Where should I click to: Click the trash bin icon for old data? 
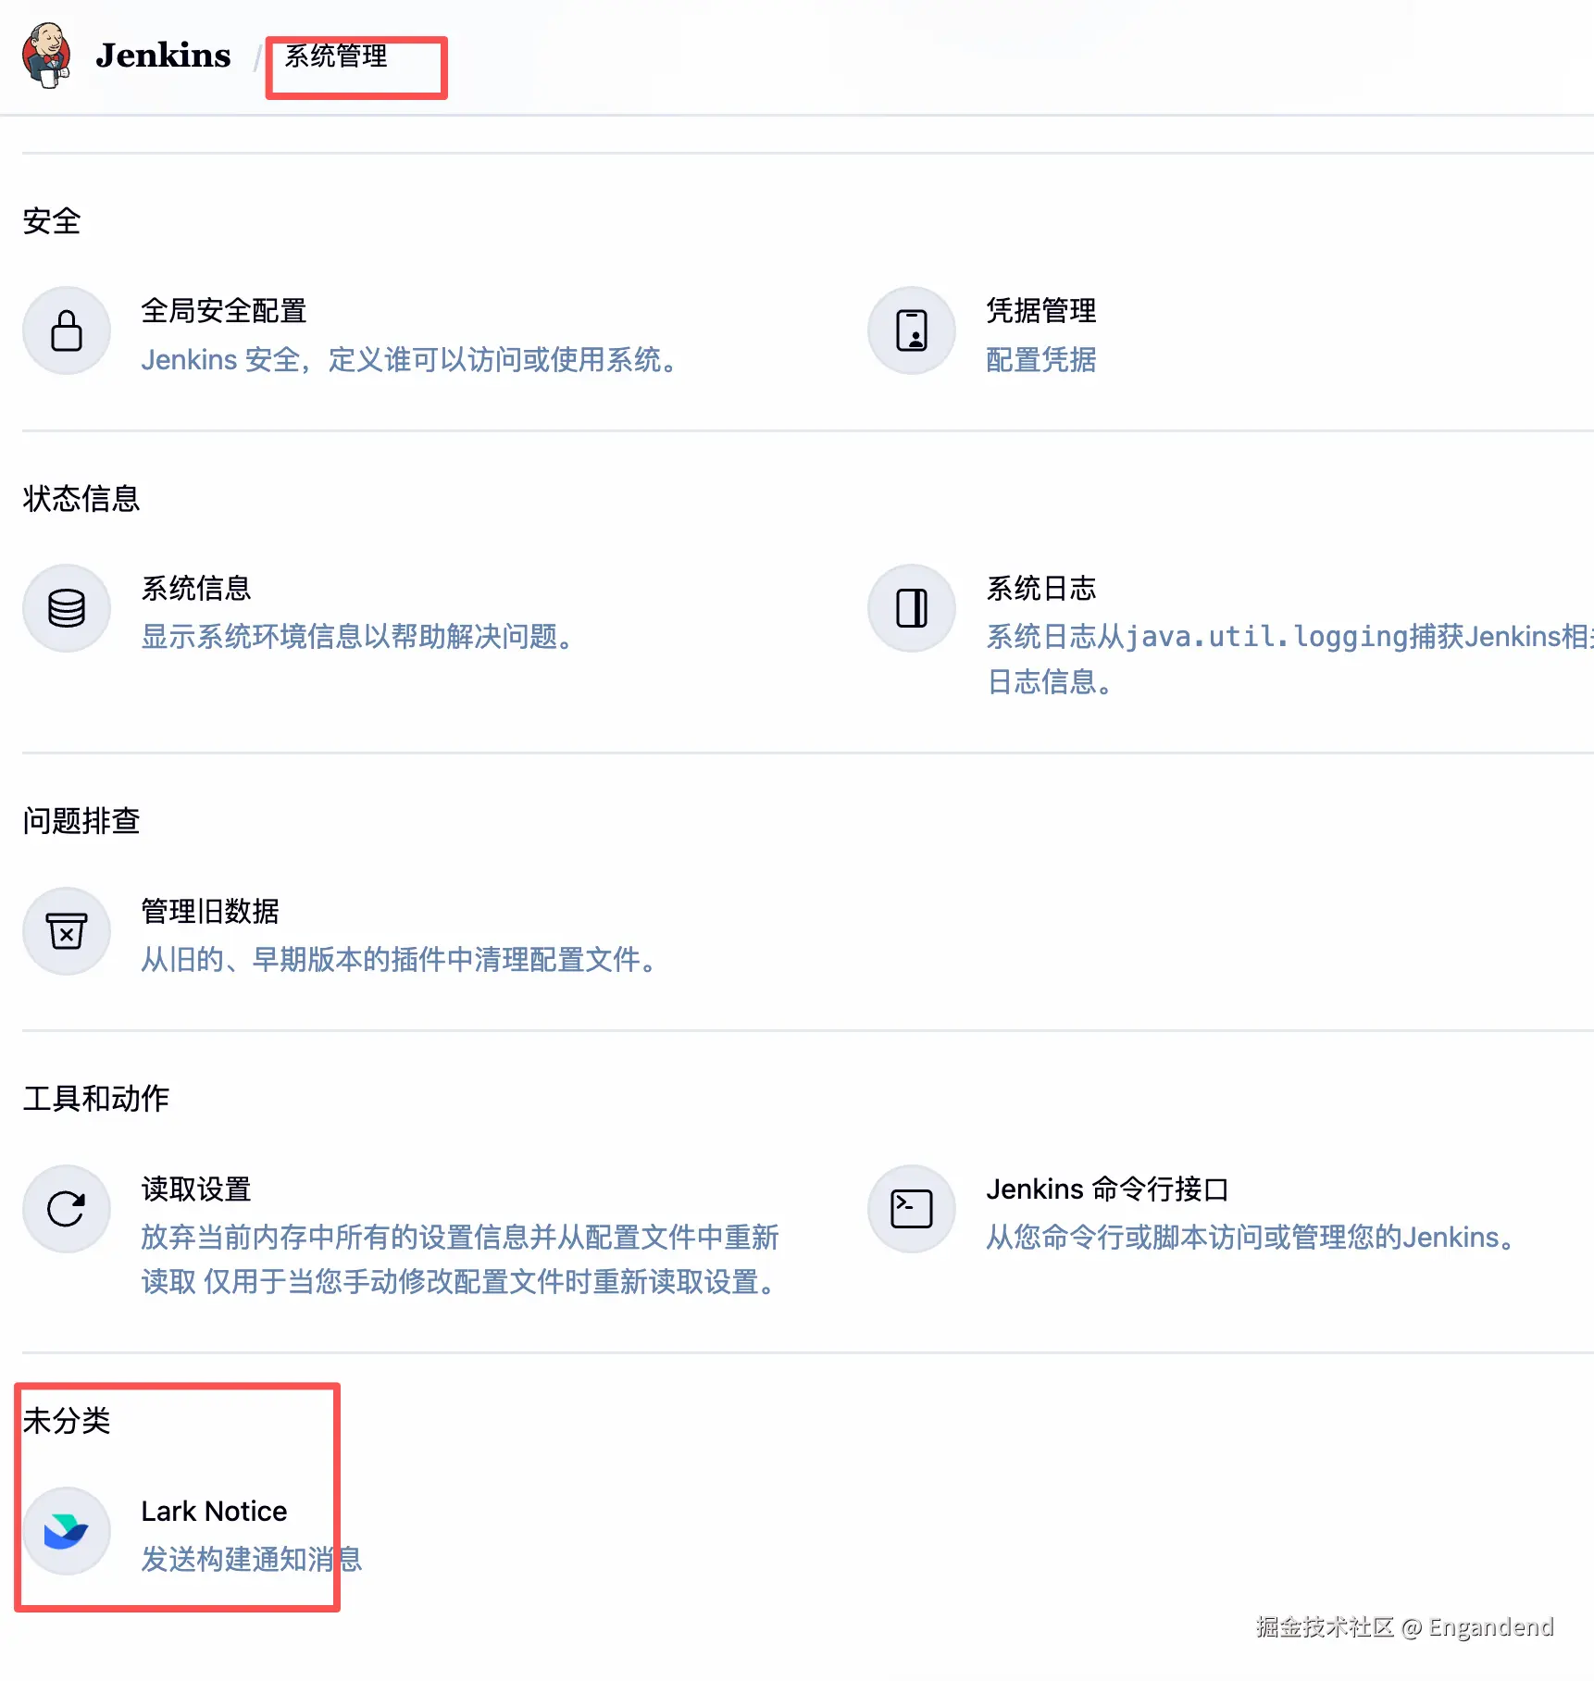click(x=67, y=931)
